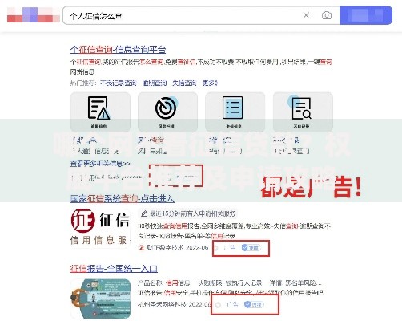
Task: Click the pencil icon beside 最近15分钟前有人申请相关服务
Action: 144,213
